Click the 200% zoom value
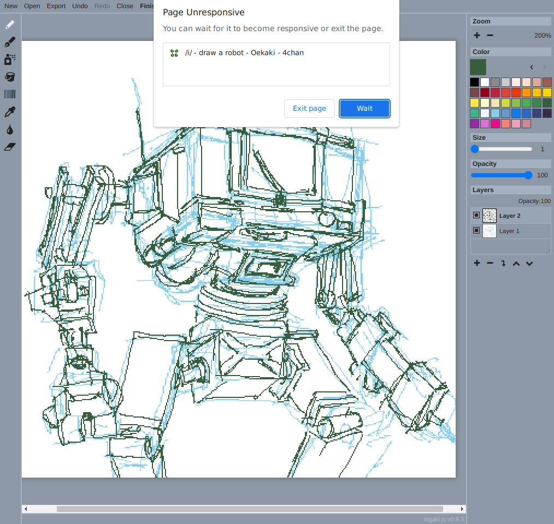554x524 pixels. [543, 35]
